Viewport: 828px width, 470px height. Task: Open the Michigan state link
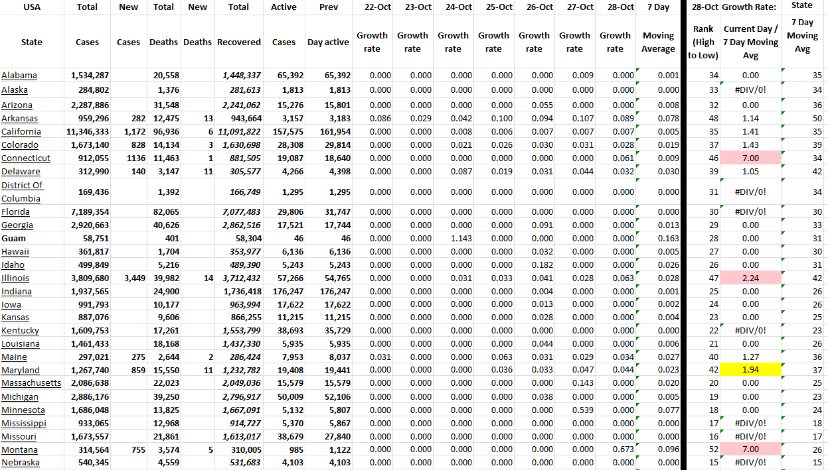(x=21, y=396)
